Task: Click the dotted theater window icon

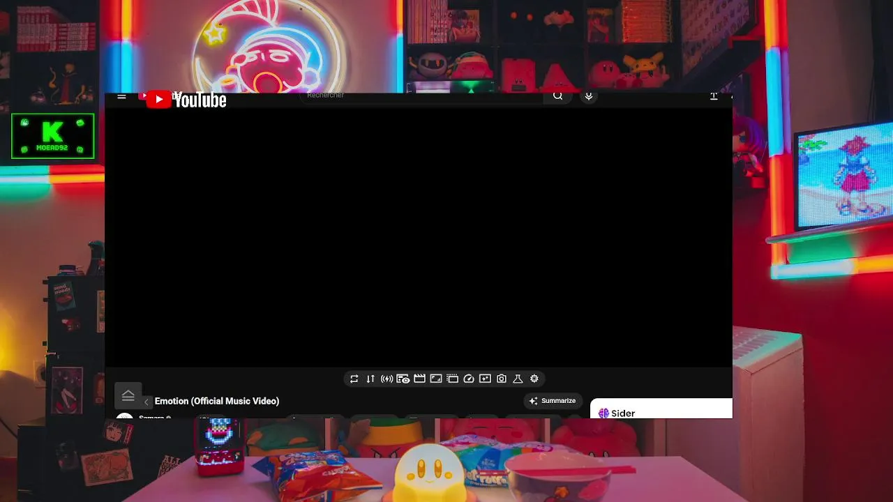Action: 452,379
